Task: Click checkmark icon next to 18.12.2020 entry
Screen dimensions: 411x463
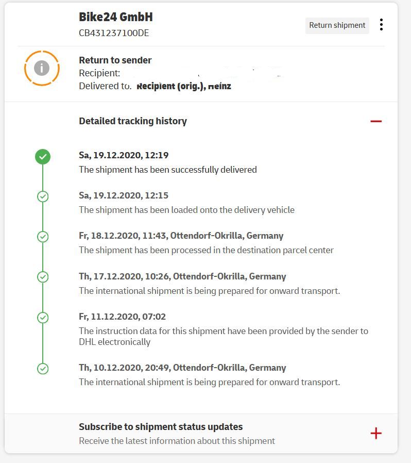Action: pyautogui.click(x=43, y=237)
